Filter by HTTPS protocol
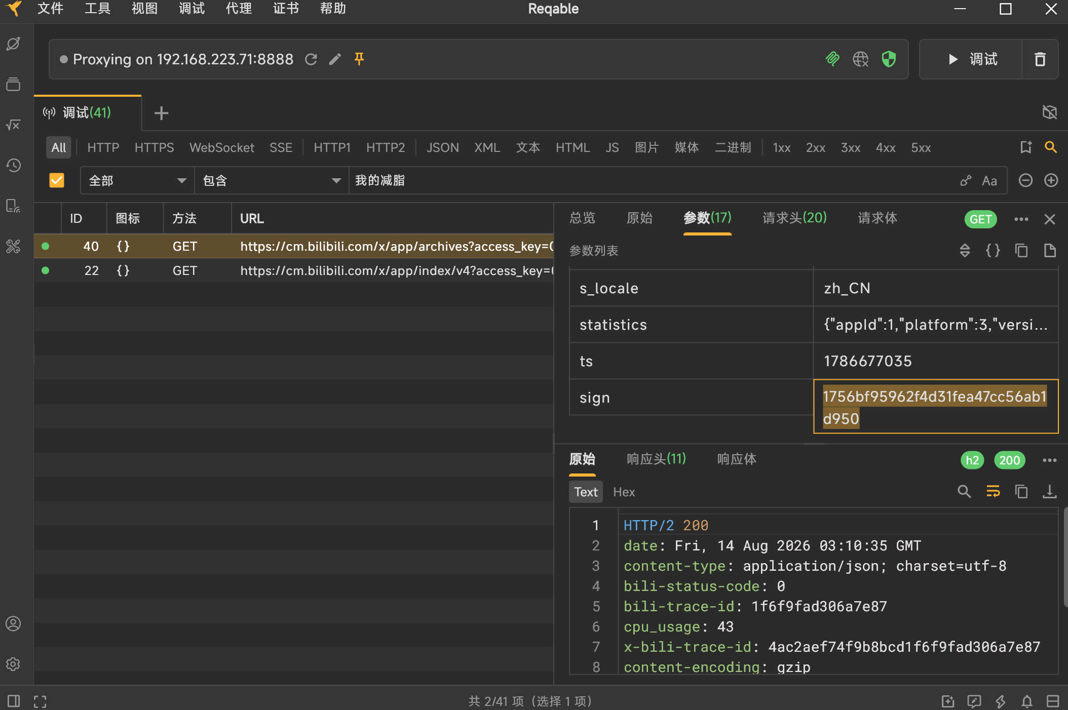The width and height of the screenshot is (1068, 710). 154,147
